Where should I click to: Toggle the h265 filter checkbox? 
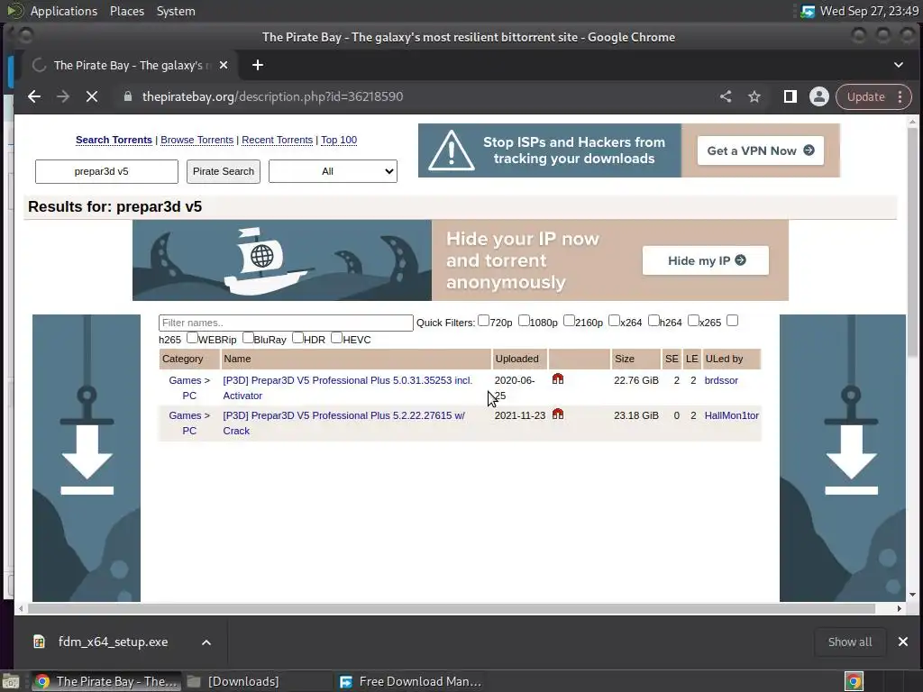click(x=732, y=321)
